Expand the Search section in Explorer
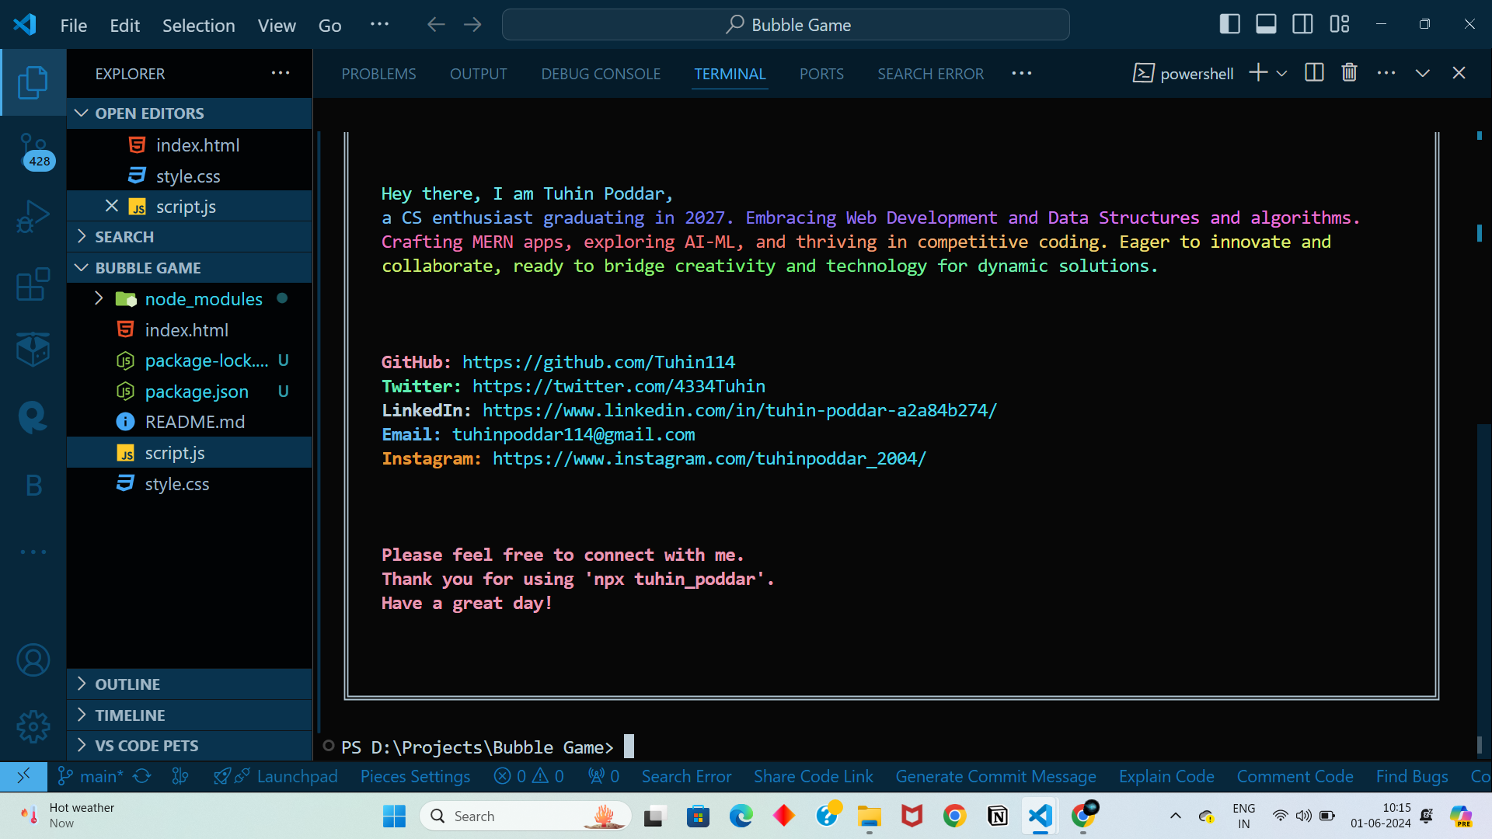The image size is (1492, 839). 190,237
